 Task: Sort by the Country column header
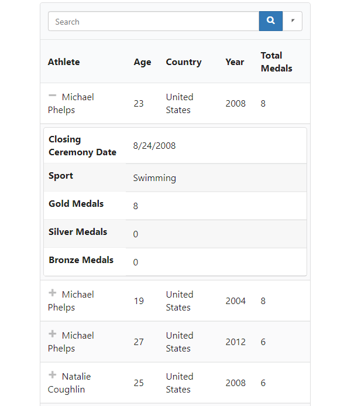click(x=183, y=62)
